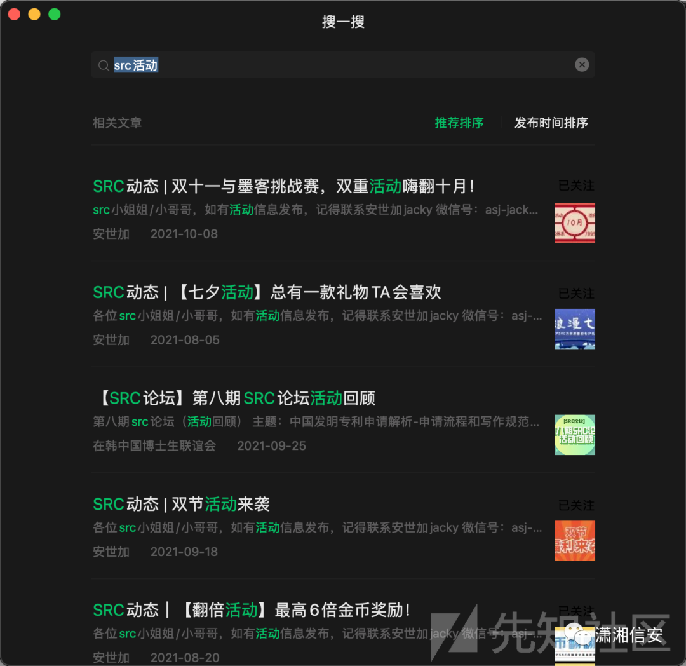Image resolution: width=686 pixels, height=666 pixels.
Task: Open the 双节活动来袭 article
Action: pos(181,504)
